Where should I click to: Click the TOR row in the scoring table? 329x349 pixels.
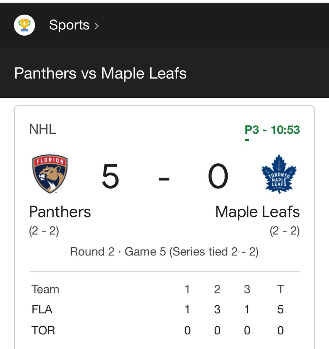pyautogui.click(x=43, y=330)
